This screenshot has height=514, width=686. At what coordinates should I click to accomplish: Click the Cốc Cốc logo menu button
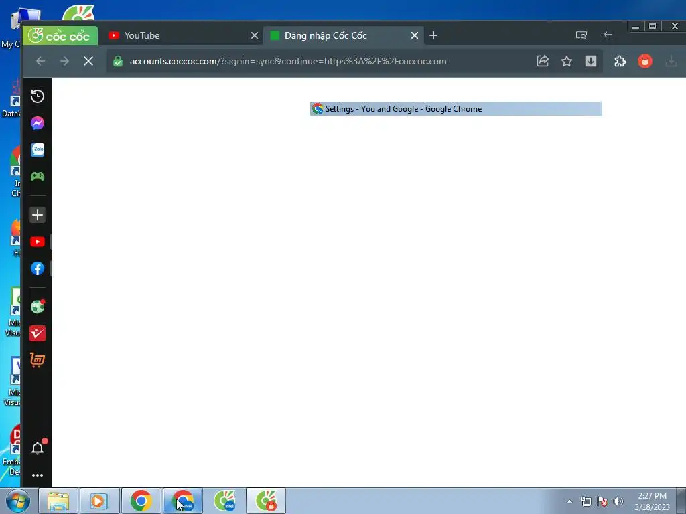[x=60, y=36]
